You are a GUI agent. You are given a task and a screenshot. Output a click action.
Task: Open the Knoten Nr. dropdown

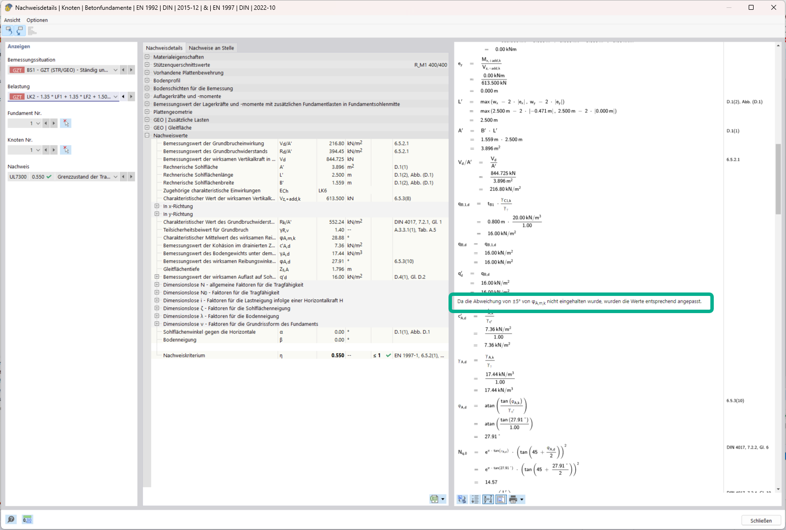click(x=38, y=150)
